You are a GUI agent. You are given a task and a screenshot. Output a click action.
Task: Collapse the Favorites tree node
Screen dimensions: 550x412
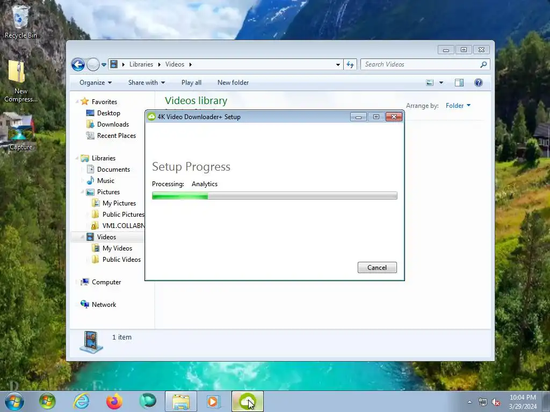coord(77,102)
